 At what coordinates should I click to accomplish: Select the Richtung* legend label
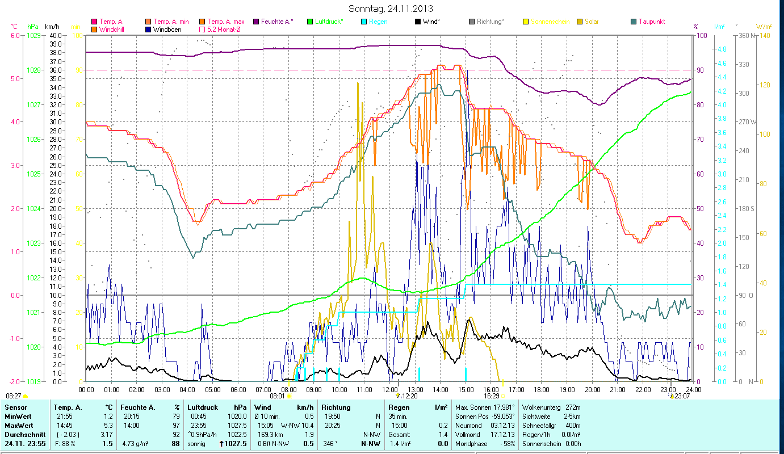tap(490, 22)
